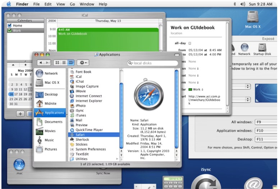
Task: Toggle the Home calendar checkbox in iCal
Action: pos(10,26)
